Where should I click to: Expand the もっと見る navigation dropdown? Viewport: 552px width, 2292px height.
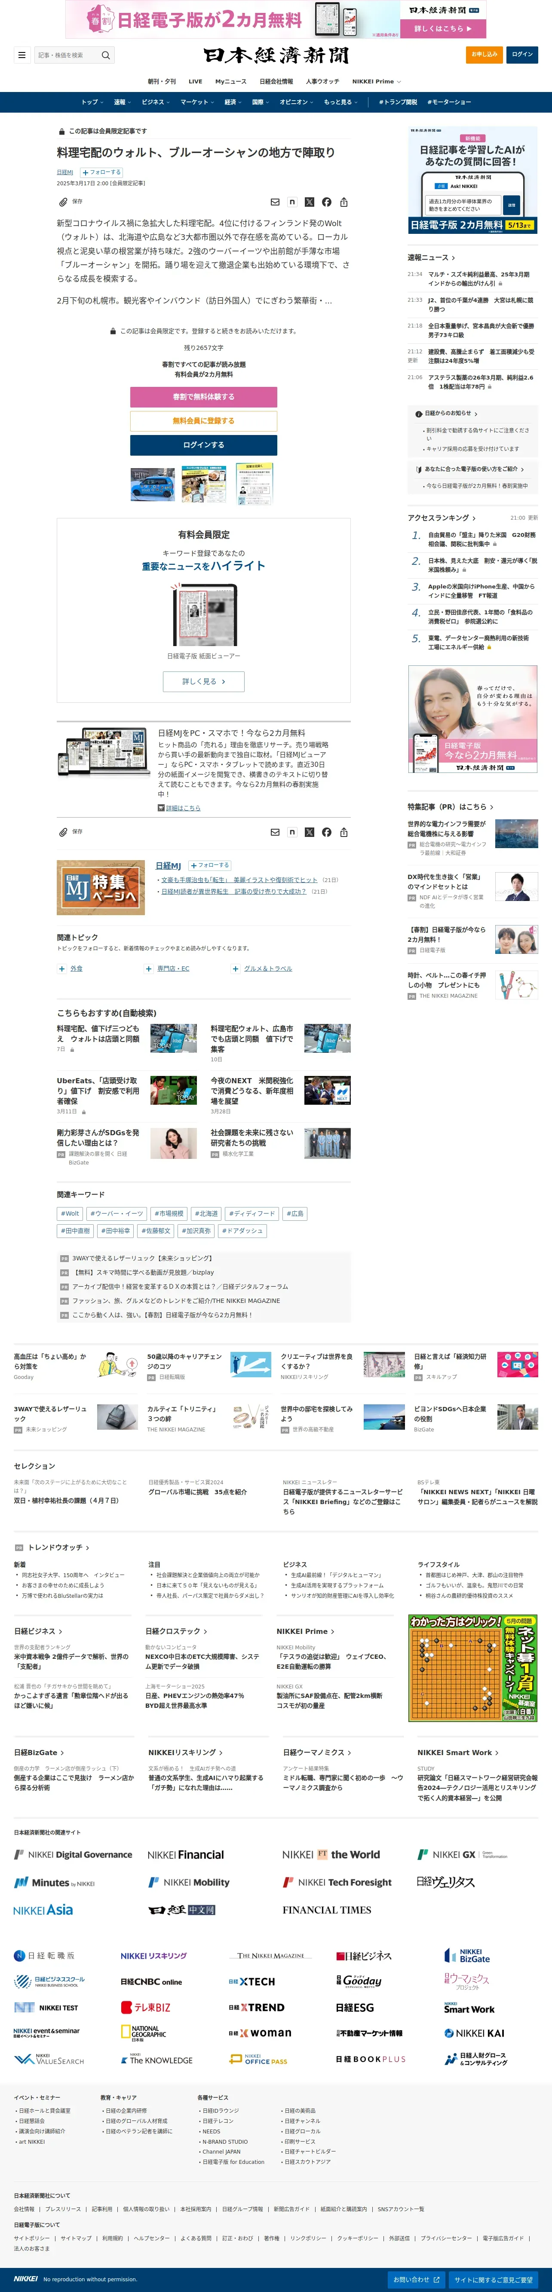pyautogui.click(x=340, y=102)
